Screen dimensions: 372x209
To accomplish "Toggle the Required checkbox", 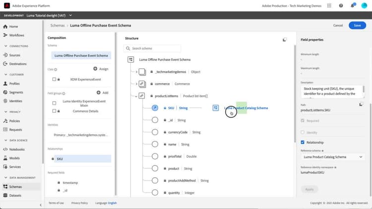I will point(303,121).
